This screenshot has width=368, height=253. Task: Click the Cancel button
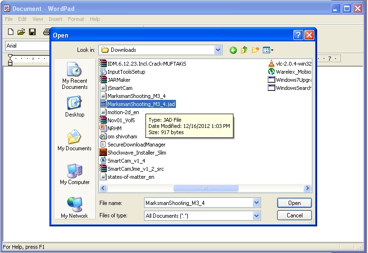click(x=294, y=215)
